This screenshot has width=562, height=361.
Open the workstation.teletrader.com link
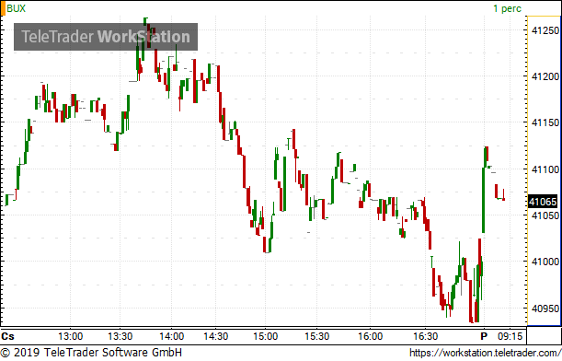click(x=486, y=353)
